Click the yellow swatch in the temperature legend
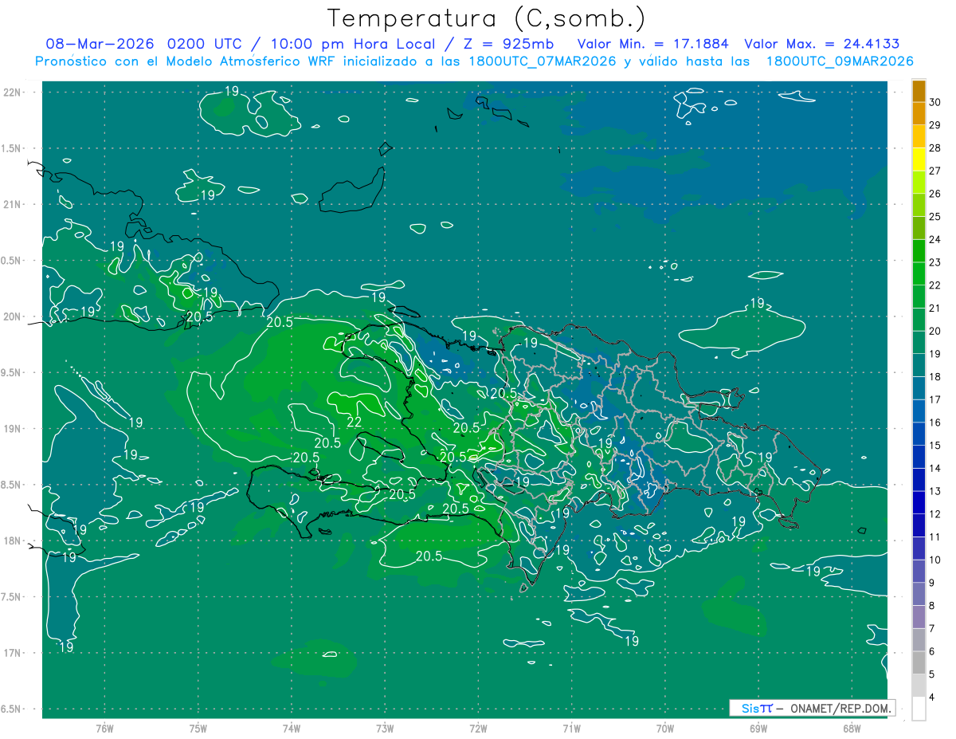The width and height of the screenshot is (956, 739). coord(919,159)
